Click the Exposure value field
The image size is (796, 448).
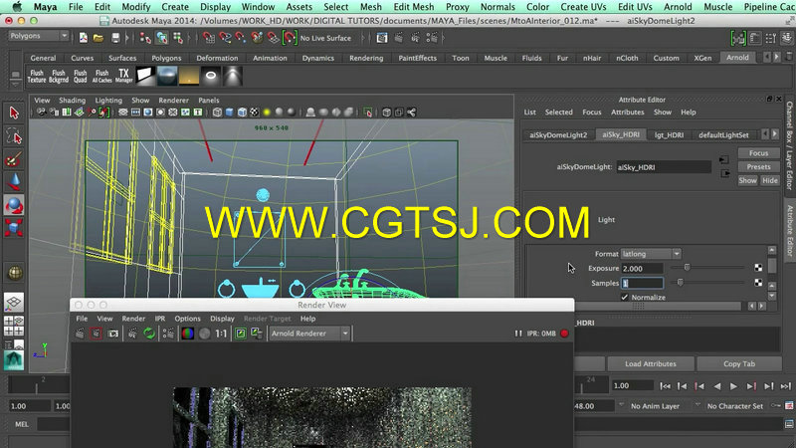tap(642, 268)
